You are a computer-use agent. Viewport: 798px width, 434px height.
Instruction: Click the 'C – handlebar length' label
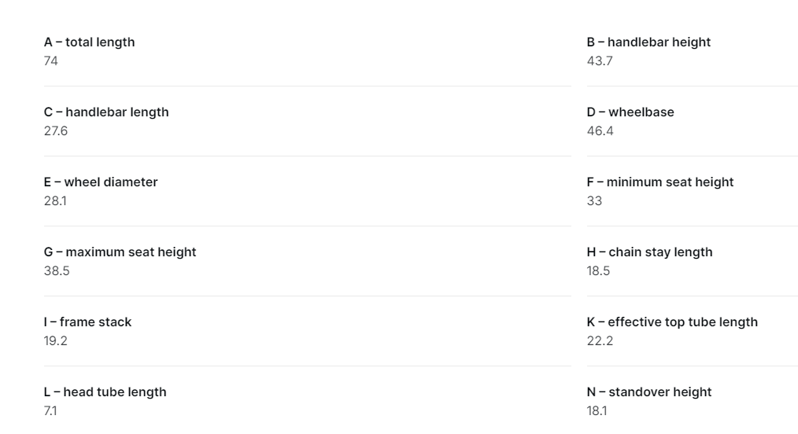tap(106, 112)
